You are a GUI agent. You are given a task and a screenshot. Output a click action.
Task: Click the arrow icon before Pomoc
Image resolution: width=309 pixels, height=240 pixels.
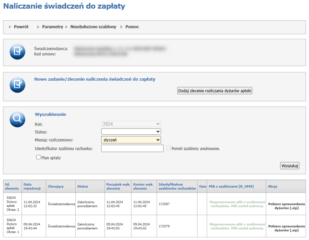pos(122,27)
